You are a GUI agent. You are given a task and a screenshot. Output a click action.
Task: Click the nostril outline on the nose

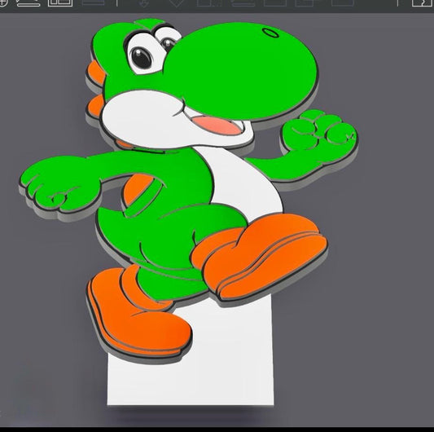click(270, 33)
